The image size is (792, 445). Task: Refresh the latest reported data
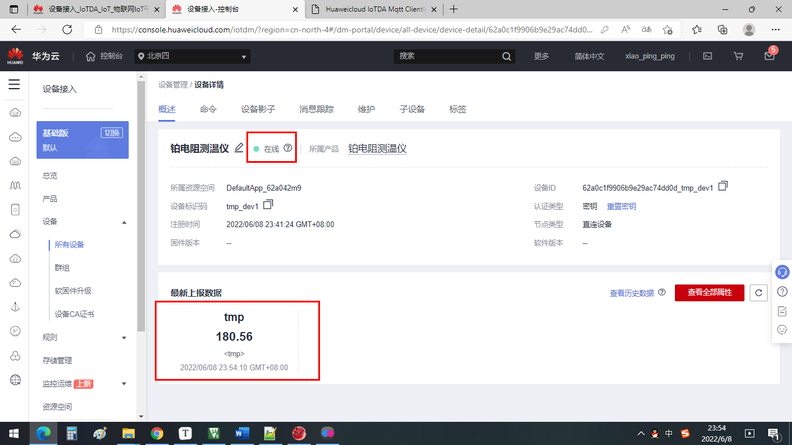coord(758,293)
